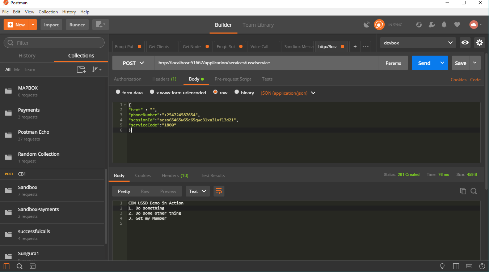Open Pre-request Script tab
489x272 pixels.
pyautogui.click(x=233, y=79)
